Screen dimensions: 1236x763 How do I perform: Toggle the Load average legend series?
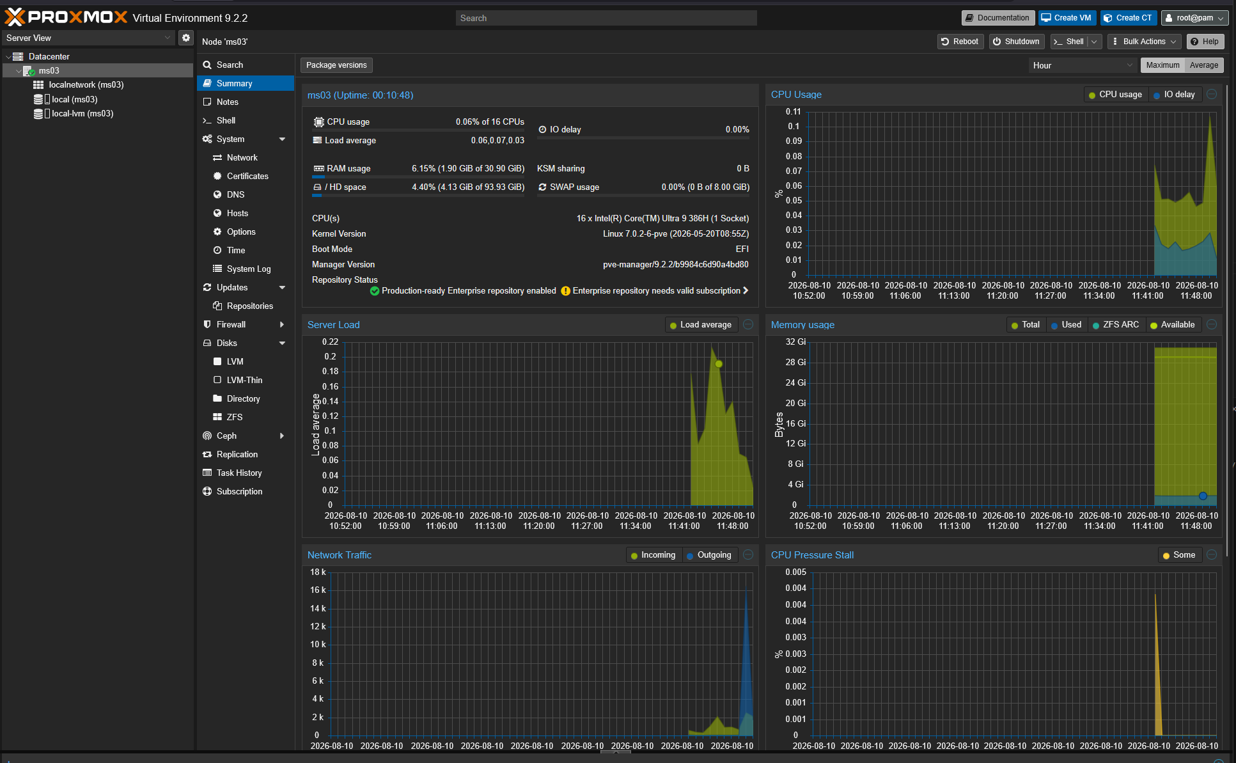point(701,325)
